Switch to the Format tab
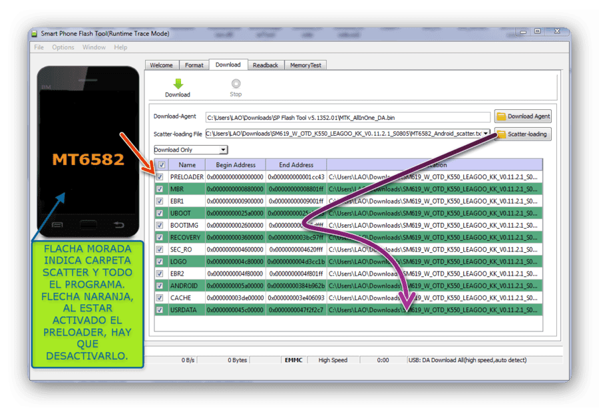The image size is (599, 410). point(194,65)
